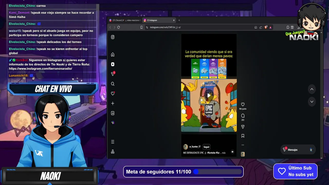
Task: Click waiso15 username in chat
Action: point(15,31)
